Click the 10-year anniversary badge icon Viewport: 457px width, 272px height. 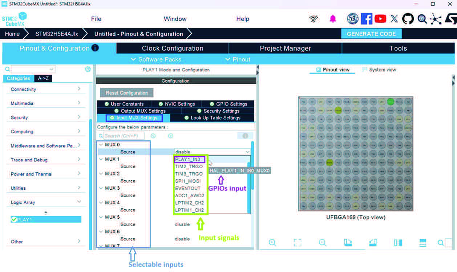click(352, 19)
